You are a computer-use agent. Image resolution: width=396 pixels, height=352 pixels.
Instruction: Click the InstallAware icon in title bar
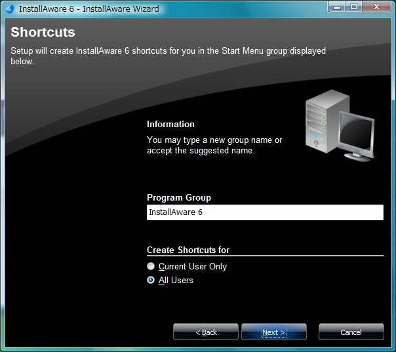pos(10,9)
